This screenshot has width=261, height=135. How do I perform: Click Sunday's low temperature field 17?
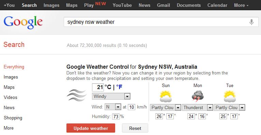170,116
